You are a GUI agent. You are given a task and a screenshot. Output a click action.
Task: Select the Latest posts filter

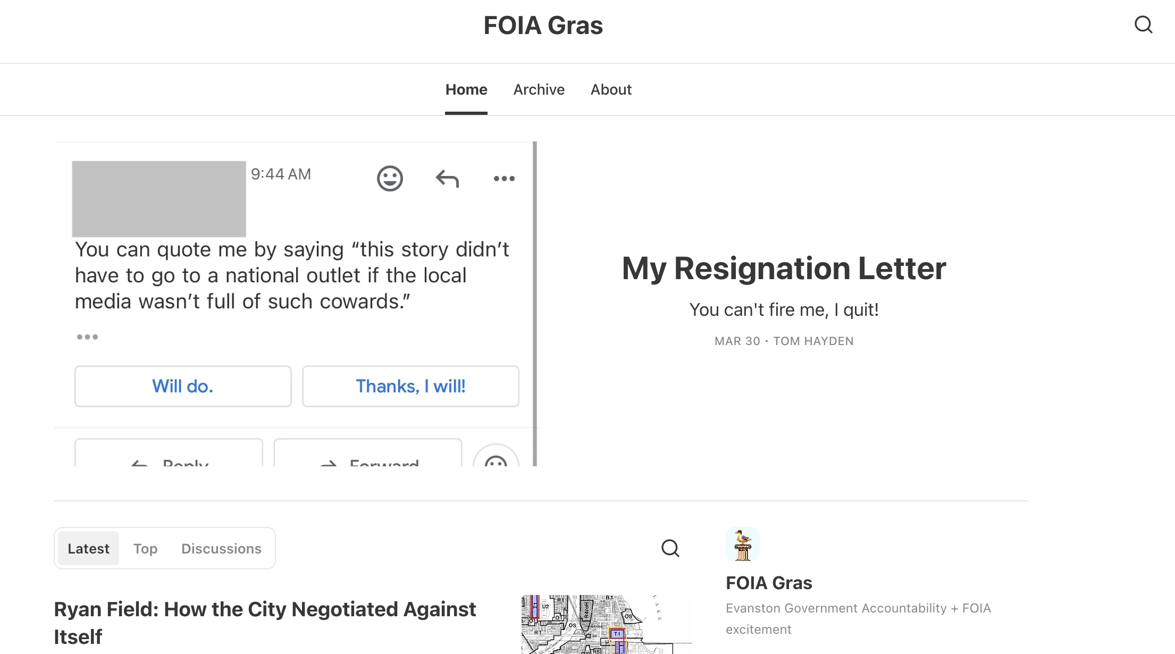[x=88, y=548]
